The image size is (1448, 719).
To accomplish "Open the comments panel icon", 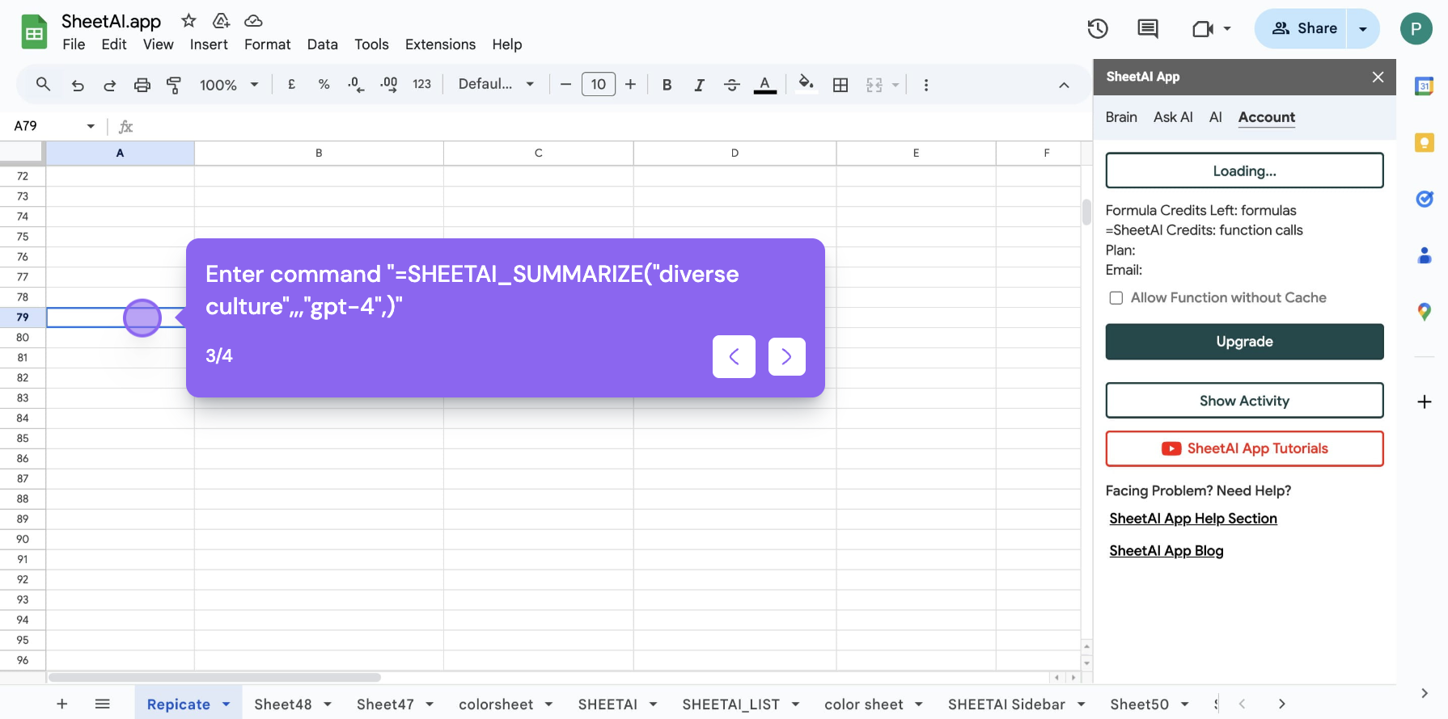I will [x=1148, y=29].
